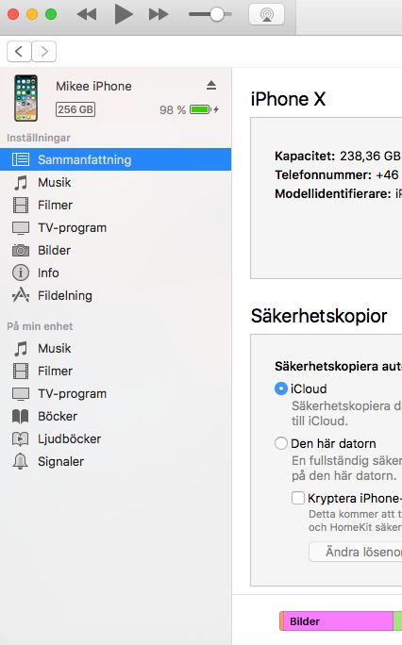The width and height of the screenshot is (402, 645).
Task: Eject Mikee iPhone with eject icon
Action: [211, 85]
